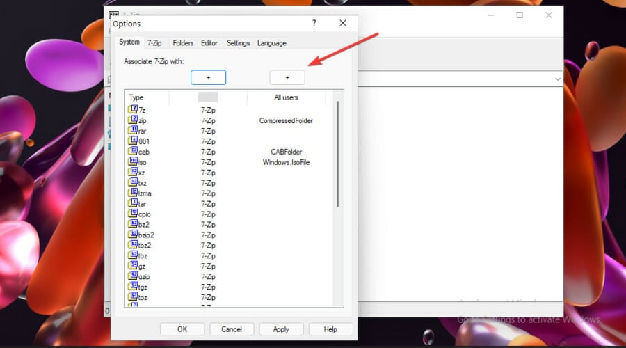Click the plus button above All users
This screenshot has width=626, height=348.
[x=287, y=77]
